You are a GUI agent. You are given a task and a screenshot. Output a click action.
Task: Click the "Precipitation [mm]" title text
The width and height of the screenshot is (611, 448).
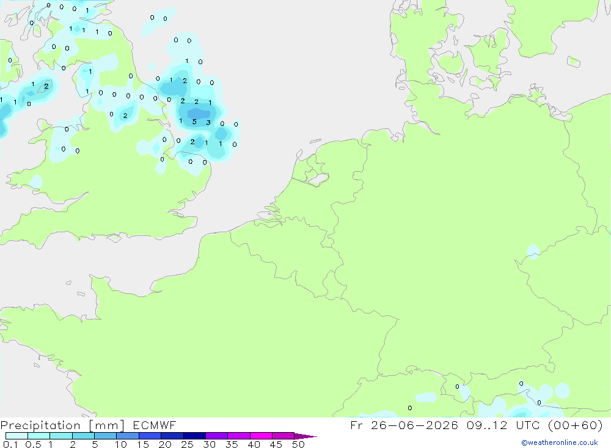pyautogui.click(x=62, y=425)
